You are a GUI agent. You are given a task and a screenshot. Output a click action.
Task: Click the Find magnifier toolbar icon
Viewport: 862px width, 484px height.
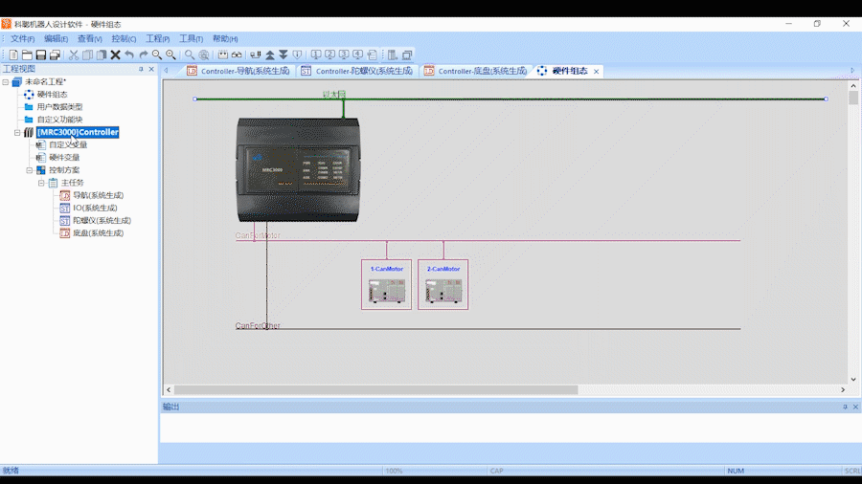point(190,55)
